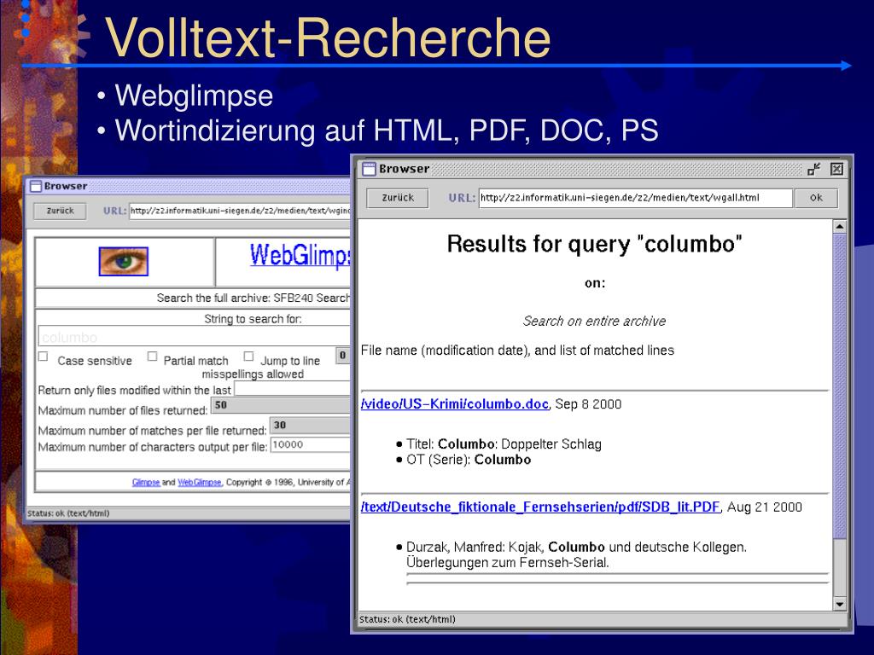Follow the WebGlimpse footer link
The image size is (874, 655).
[x=200, y=483]
